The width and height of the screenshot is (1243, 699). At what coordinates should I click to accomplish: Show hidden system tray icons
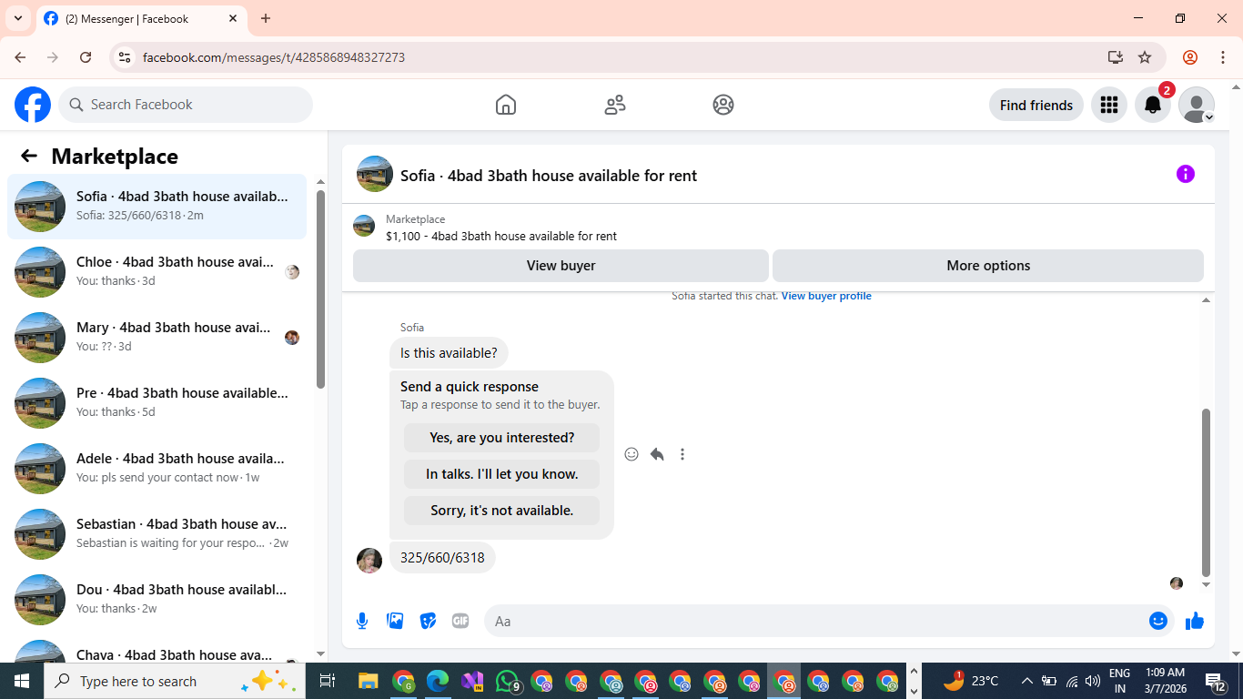pos(1026,681)
